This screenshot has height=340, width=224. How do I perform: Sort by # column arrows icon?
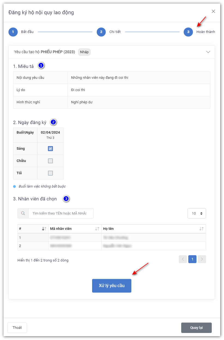pos(44,229)
